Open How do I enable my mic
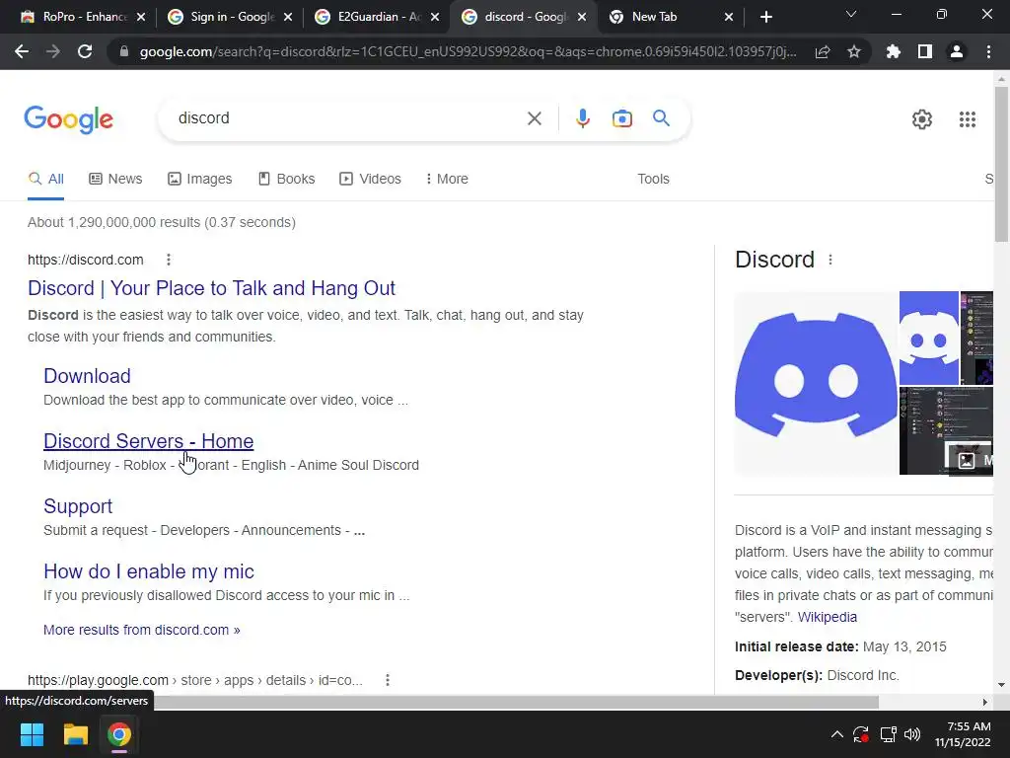Screen dimensions: 1010x758 point(149,571)
